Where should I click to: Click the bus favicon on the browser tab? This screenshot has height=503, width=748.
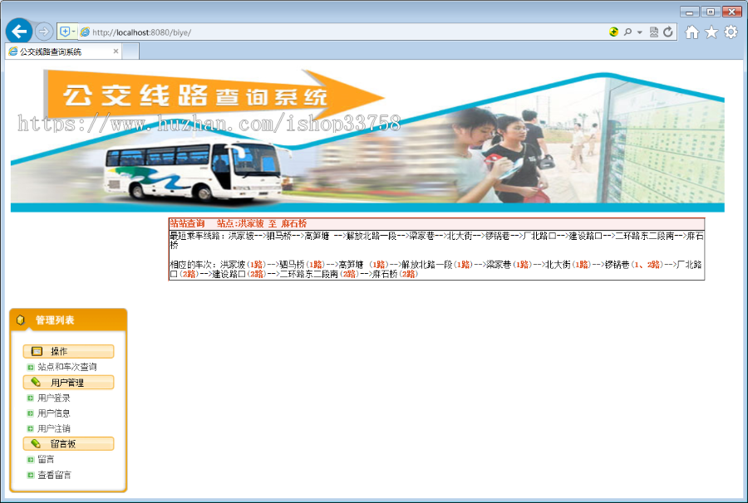(15, 51)
